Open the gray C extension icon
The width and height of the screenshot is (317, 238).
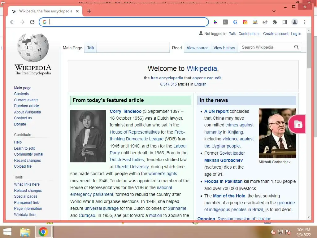[225, 22]
